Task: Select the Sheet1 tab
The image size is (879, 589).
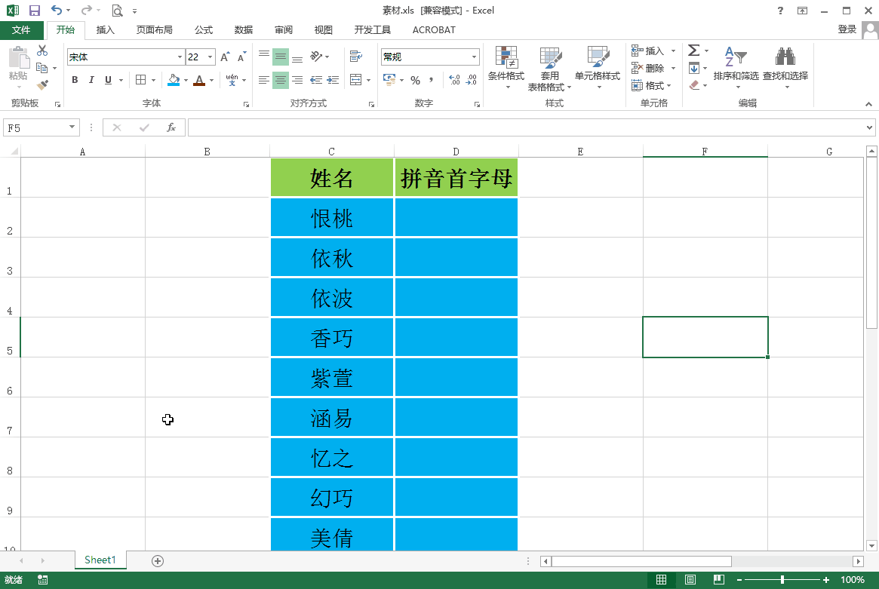Action: (x=100, y=560)
